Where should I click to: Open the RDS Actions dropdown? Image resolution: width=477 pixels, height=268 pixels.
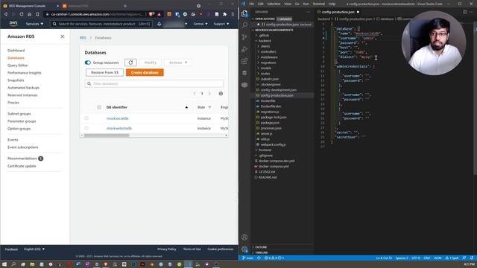178,63
